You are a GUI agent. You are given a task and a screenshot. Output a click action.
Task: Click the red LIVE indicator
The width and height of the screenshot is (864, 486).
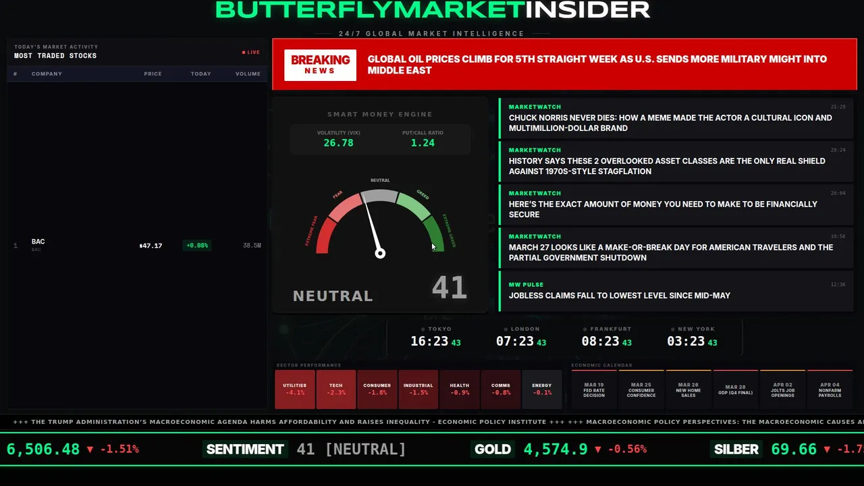(x=251, y=52)
